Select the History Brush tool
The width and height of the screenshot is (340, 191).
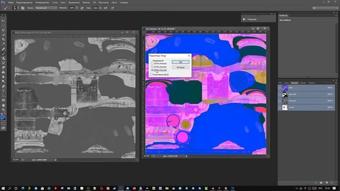pos(3,63)
